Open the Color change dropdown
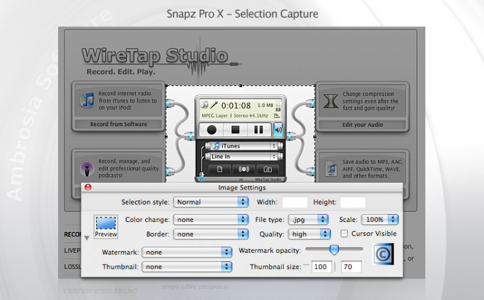This screenshot has width=484, height=300. pos(211,220)
